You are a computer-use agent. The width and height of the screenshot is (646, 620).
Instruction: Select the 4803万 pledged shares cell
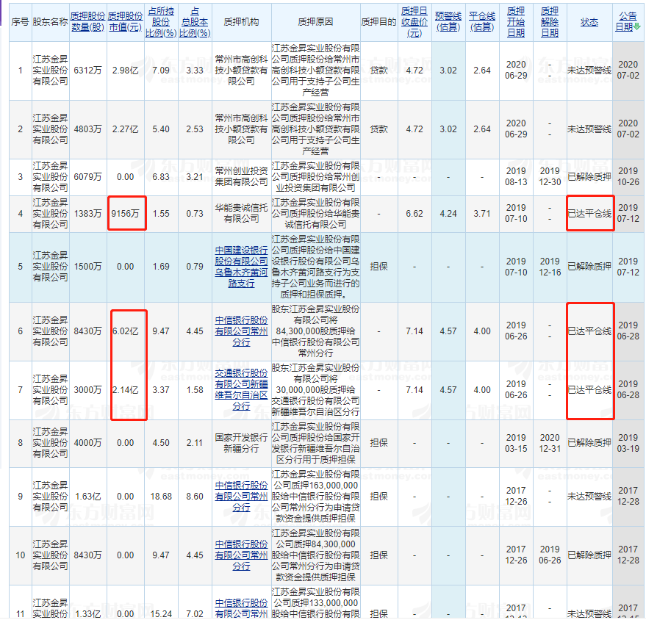pos(87,129)
